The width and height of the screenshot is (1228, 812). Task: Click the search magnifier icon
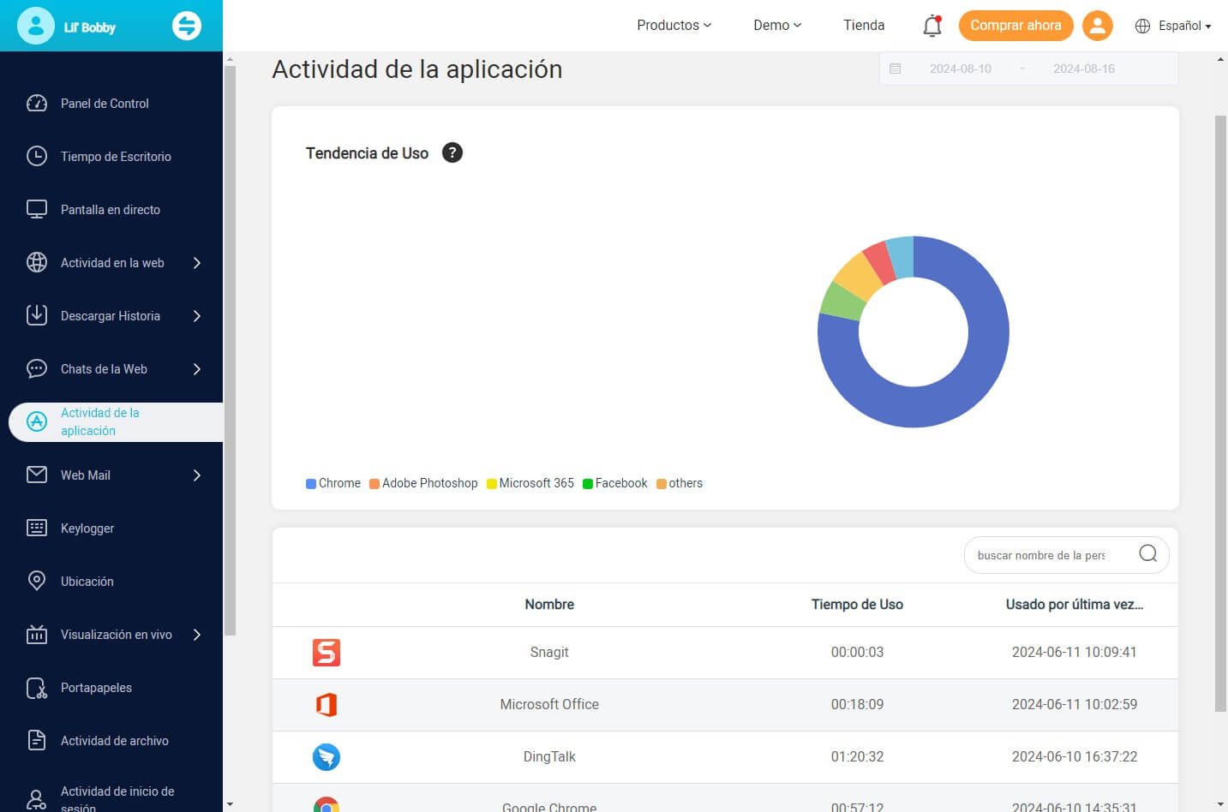1148,553
